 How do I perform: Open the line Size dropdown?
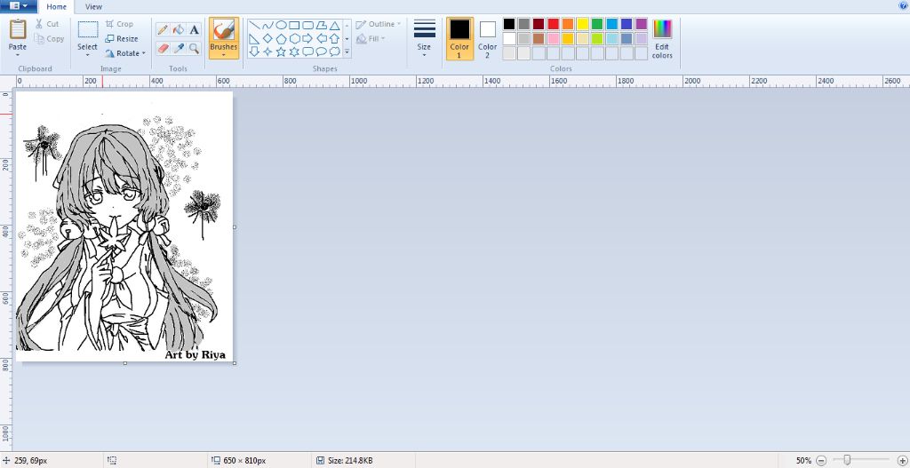pos(424,38)
